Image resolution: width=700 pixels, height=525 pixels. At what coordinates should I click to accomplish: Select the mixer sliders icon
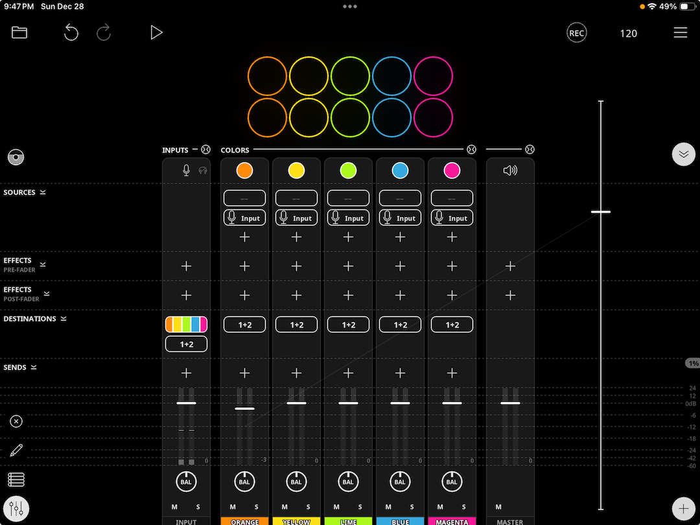[x=16, y=509]
